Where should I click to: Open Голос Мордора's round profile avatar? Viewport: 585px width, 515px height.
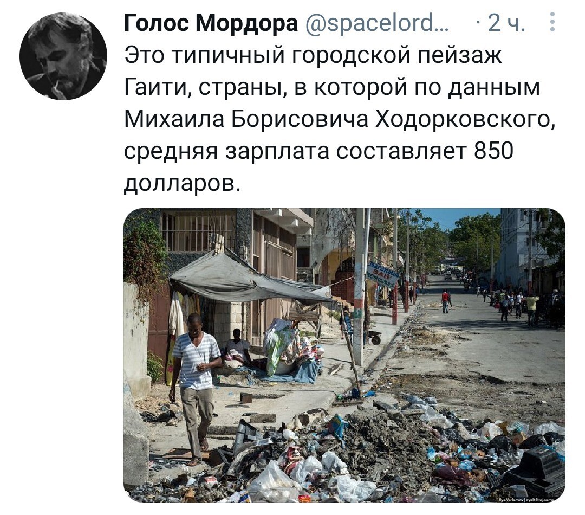[x=63, y=56]
